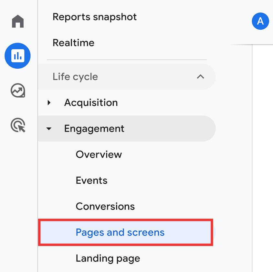The height and width of the screenshot is (272, 273).
Task: Open Reports snapshot
Action: coord(95,17)
